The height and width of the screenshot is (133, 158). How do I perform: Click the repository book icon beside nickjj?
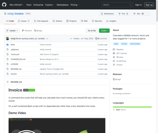tap(5, 14)
